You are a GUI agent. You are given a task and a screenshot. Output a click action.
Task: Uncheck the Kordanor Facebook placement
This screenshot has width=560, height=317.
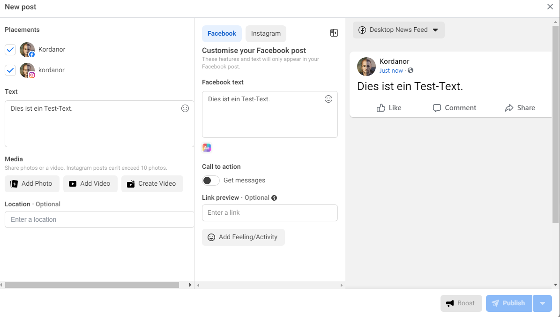point(10,50)
